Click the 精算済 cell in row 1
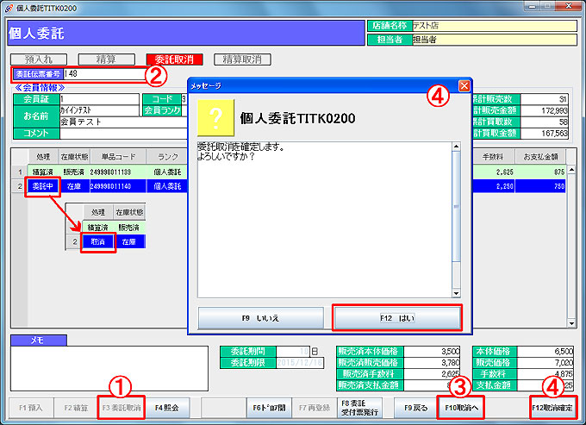Image resolution: width=586 pixels, height=425 pixels. 42,172
